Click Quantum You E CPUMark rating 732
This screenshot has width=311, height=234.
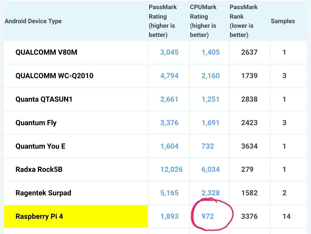(208, 146)
